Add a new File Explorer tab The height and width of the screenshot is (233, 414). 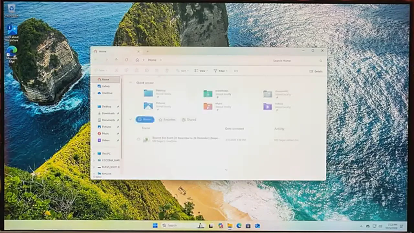[x=147, y=51]
